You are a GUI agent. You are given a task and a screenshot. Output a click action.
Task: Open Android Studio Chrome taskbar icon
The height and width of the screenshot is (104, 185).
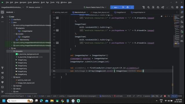[x=62, y=101]
